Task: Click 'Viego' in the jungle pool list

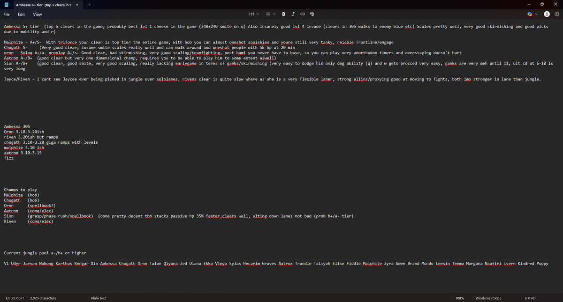Action: click(x=221, y=264)
